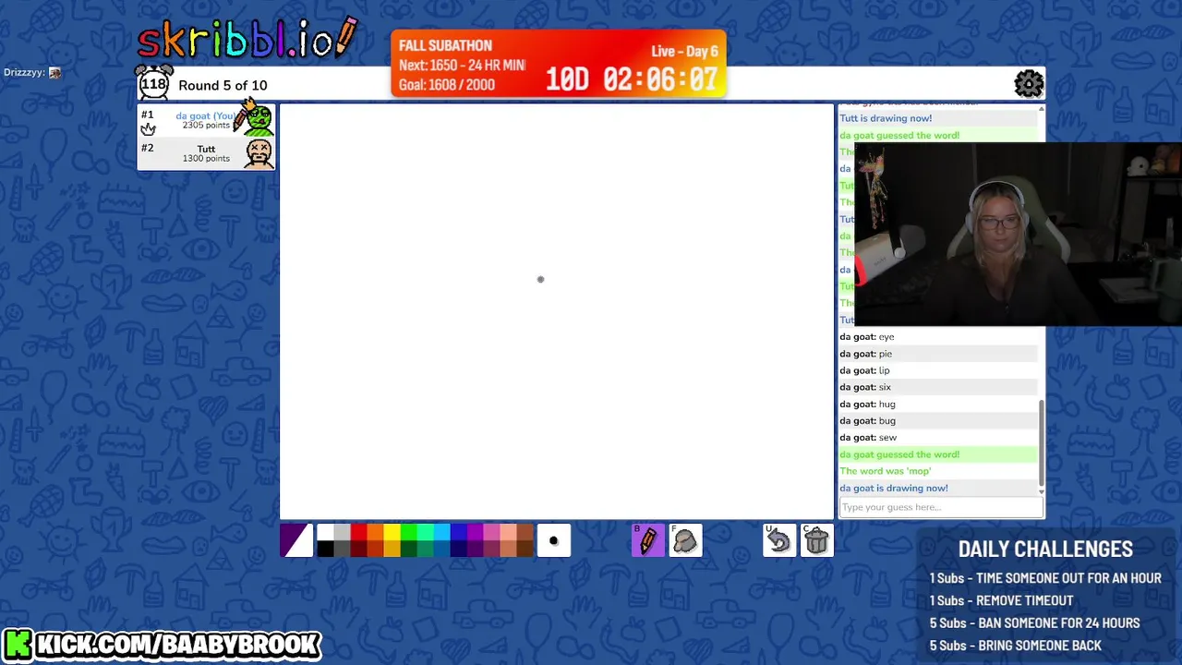Image resolution: width=1182 pixels, height=665 pixels.
Task: Undo the last stroke
Action: 779,540
